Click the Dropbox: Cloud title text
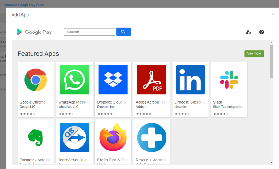 (x=112, y=102)
